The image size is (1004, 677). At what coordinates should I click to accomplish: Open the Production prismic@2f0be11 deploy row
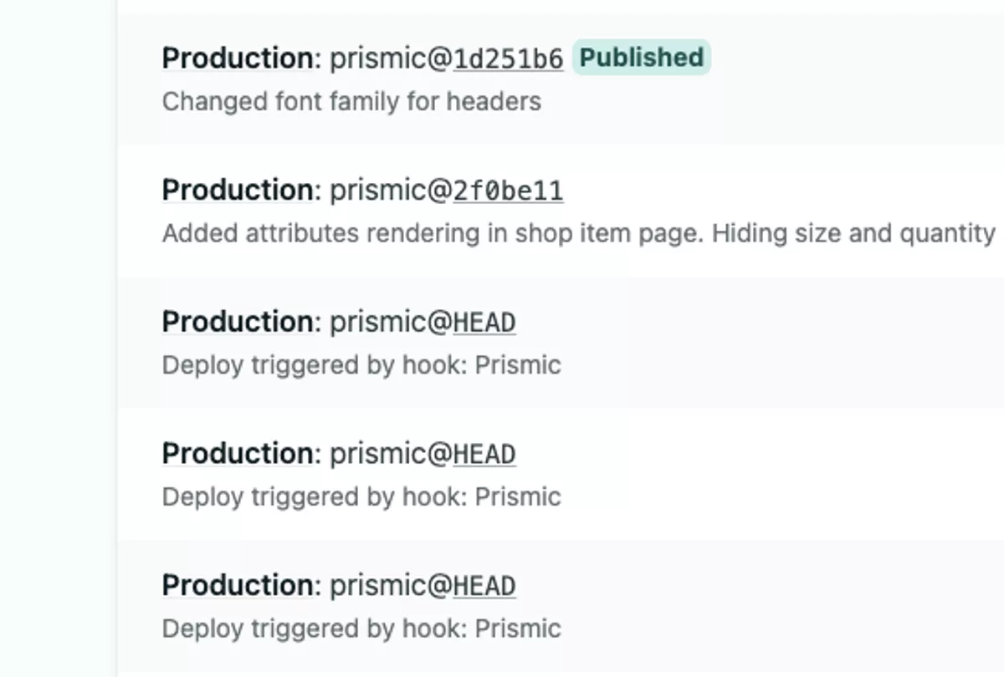point(561,211)
